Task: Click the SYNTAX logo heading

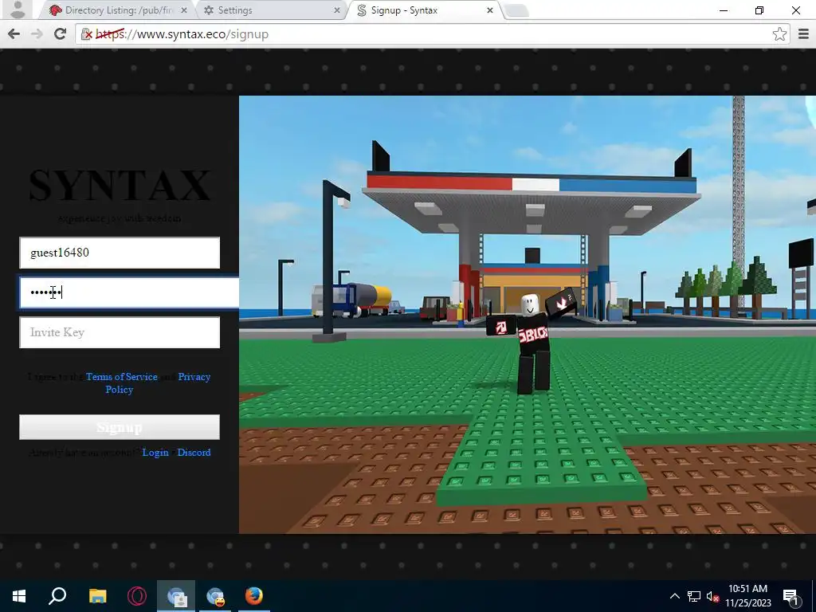Action: pyautogui.click(x=120, y=185)
